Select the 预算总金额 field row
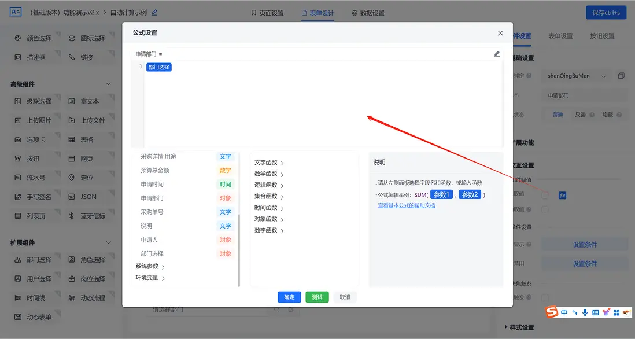This screenshot has height=339, width=635. tap(186, 170)
